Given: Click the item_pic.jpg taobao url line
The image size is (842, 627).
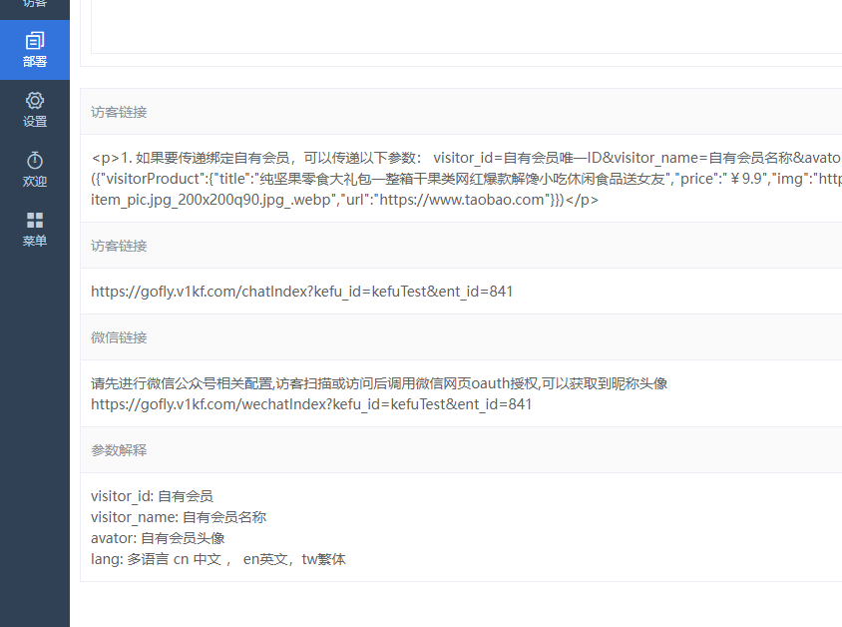Looking at the screenshot, I should click(344, 200).
